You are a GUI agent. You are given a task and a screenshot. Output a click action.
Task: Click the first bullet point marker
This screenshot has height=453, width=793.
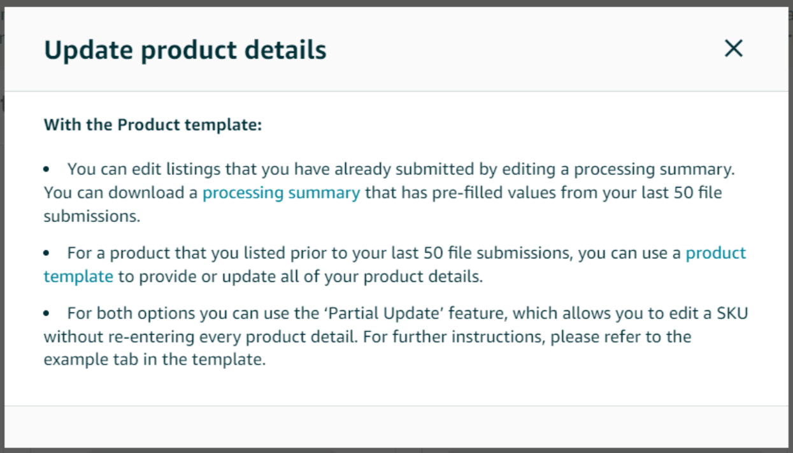[x=46, y=170]
